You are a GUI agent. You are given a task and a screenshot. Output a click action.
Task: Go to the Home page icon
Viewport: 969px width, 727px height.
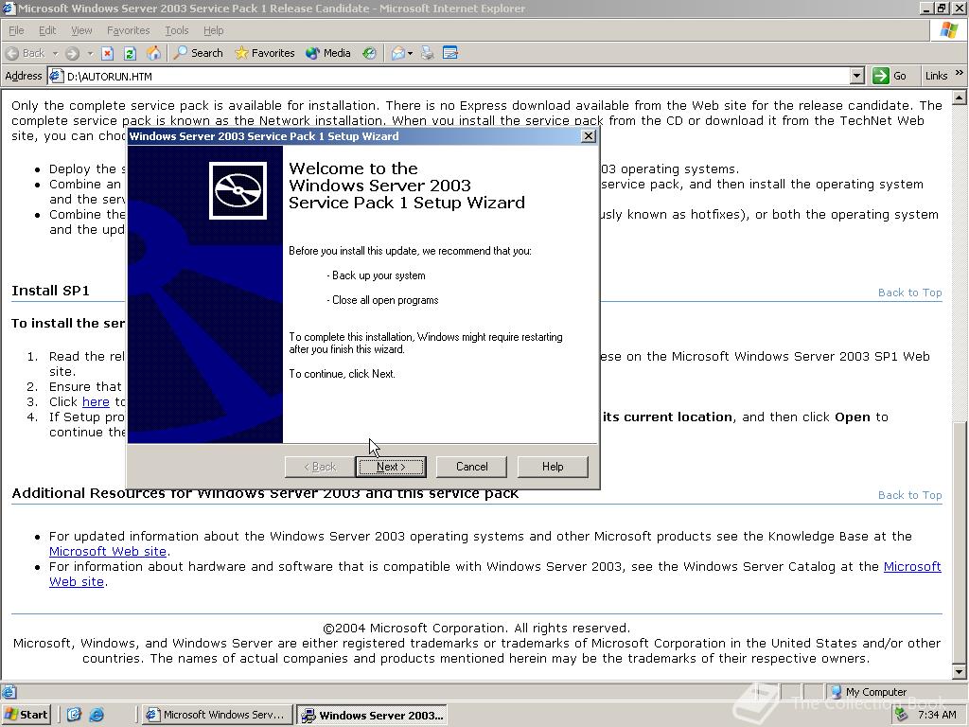[x=153, y=53]
